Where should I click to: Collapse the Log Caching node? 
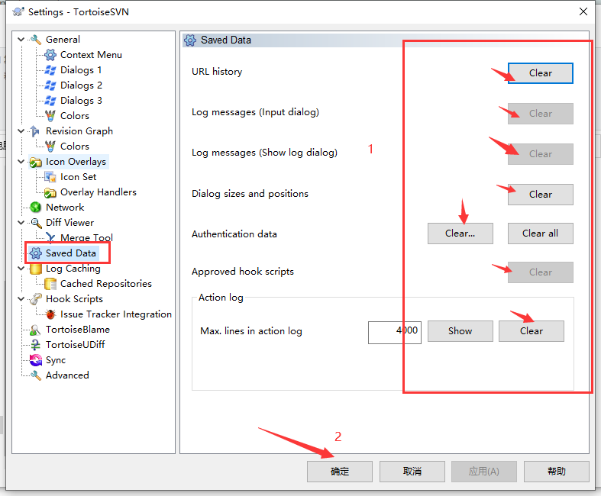21,269
